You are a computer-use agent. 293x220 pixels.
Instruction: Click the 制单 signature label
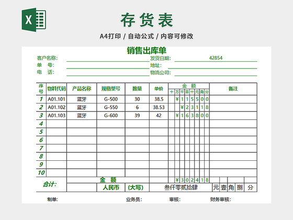click(x=52, y=200)
